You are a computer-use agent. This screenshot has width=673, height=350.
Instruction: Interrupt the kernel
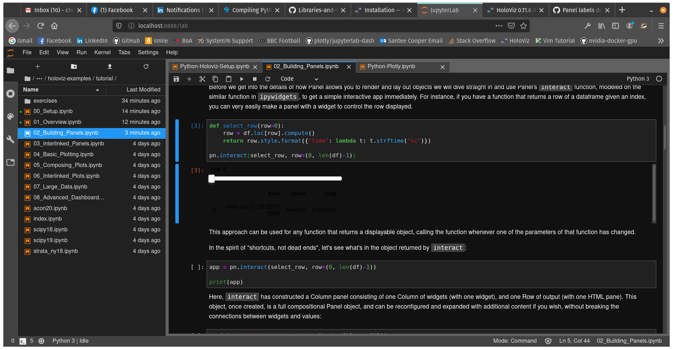[255, 79]
